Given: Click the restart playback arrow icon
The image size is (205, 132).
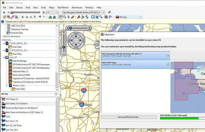Looking at the screenshot, I should [44, 12].
